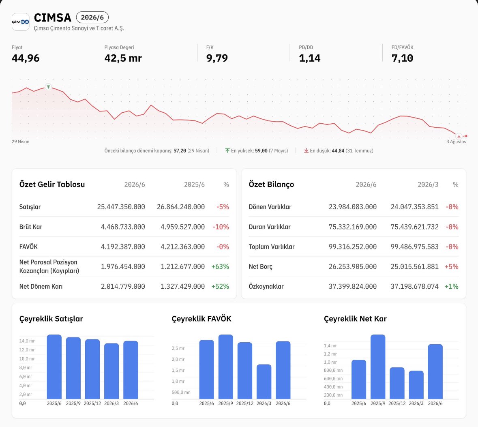Click the Net Parasal Pozisyon row label
The height and width of the screenshot is (427, 478).
coord(49,266)
